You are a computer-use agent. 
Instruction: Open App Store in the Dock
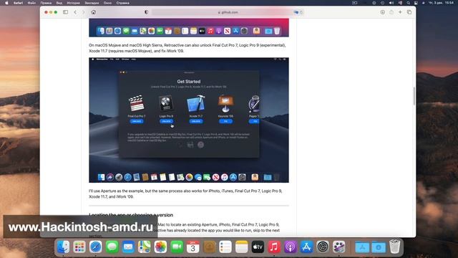[306, 247]
